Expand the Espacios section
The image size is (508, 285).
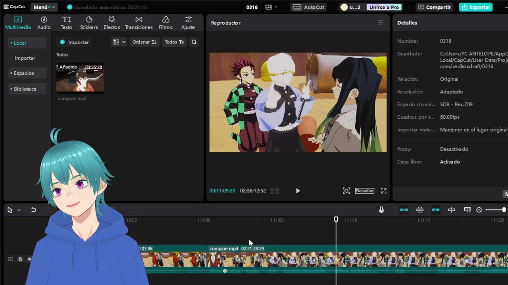[x=27, y=73]
